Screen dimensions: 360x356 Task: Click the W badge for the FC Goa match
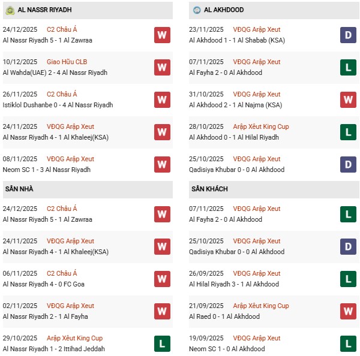(161, 279)
